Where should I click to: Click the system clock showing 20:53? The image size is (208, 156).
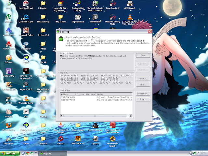(x=203, y=153)
